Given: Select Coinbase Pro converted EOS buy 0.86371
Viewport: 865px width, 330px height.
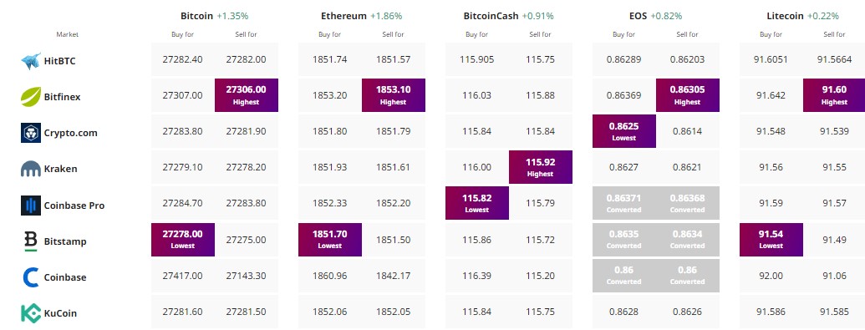Looking at the screenshot, I should pyautogui.click(x=624, y=203).
